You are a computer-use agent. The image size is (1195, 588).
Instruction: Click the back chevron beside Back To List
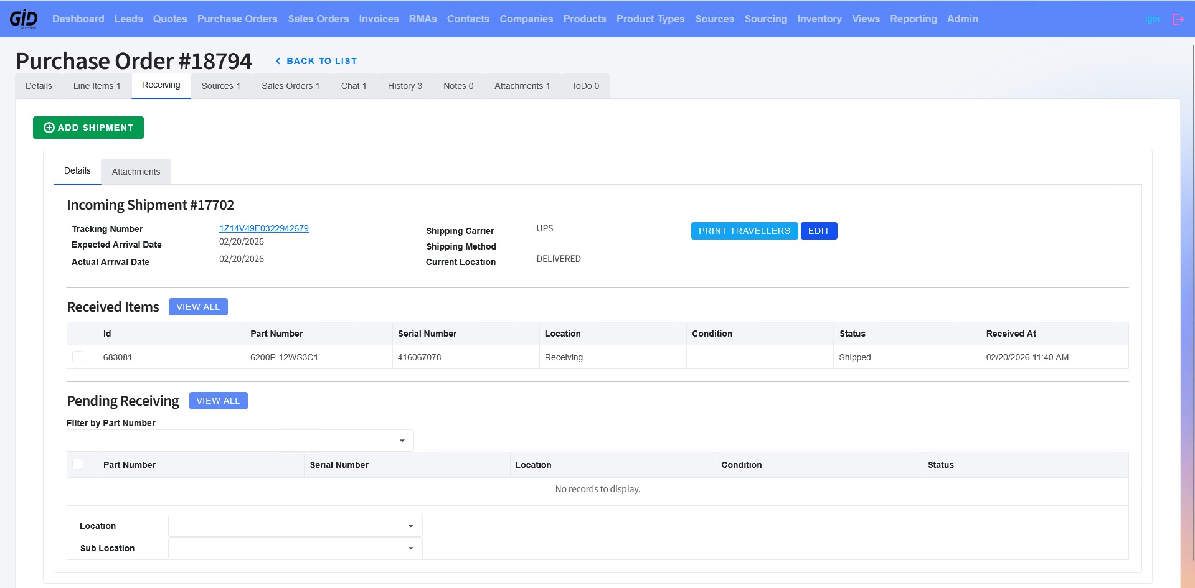point(278,61)
